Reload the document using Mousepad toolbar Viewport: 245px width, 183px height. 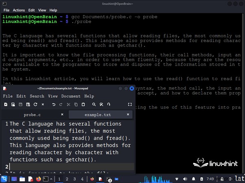[x=35, y=104]
